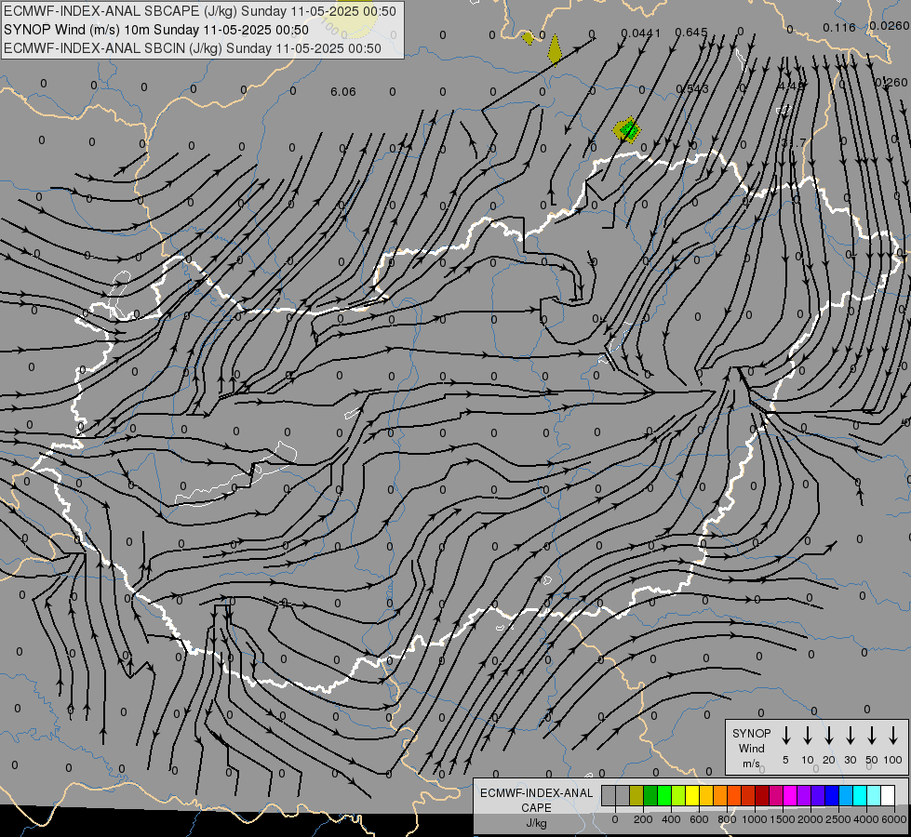Click the J/kg unit label in the legend

(x=536, y=823)
